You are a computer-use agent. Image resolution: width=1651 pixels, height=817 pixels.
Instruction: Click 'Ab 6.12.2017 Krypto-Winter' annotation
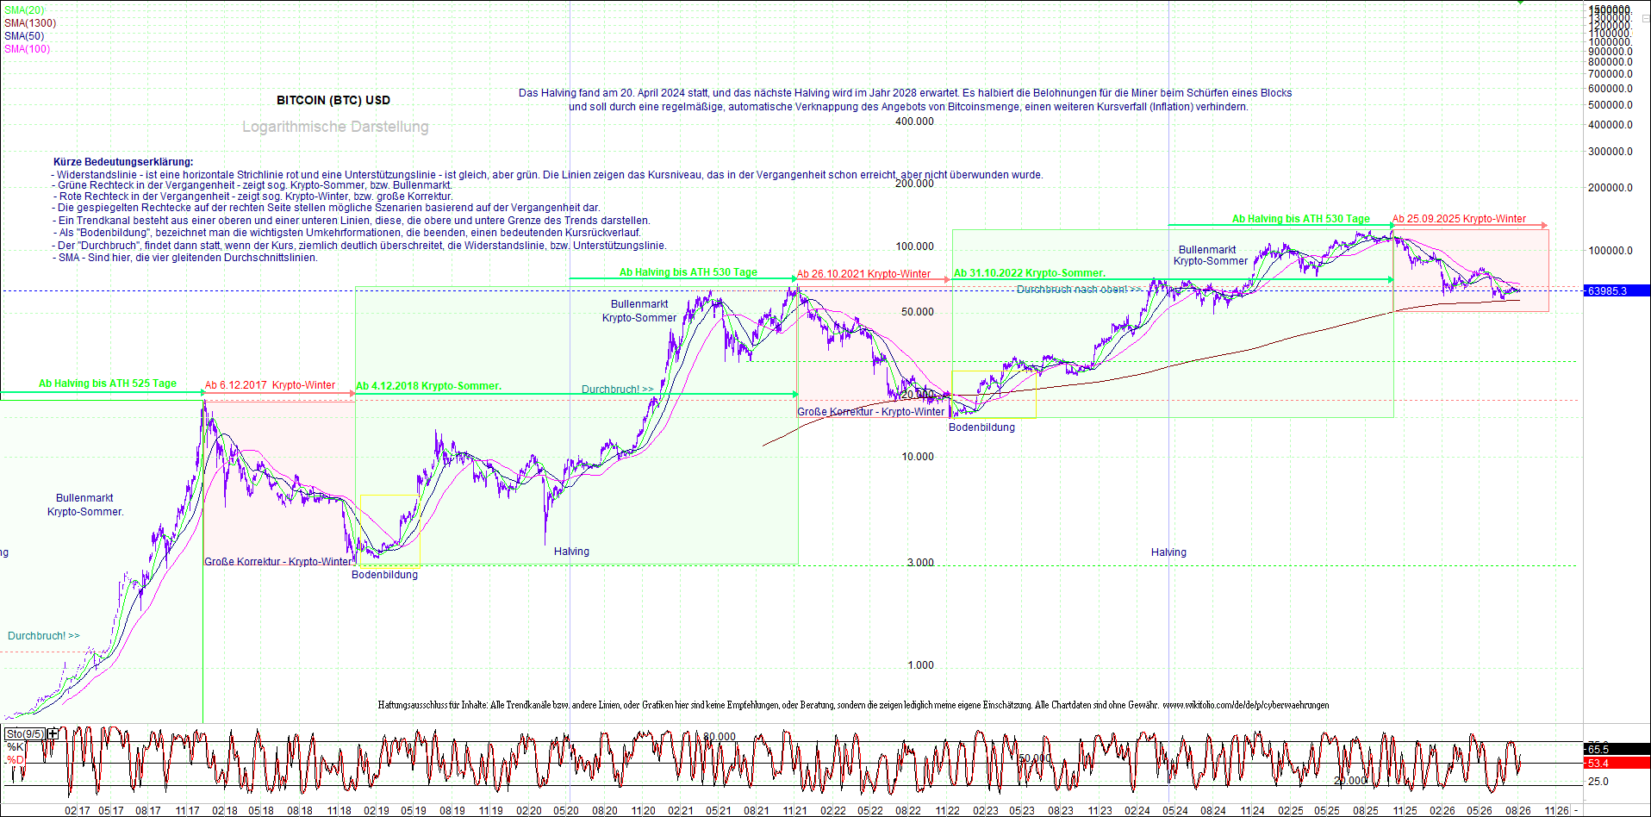pos(271,385)
